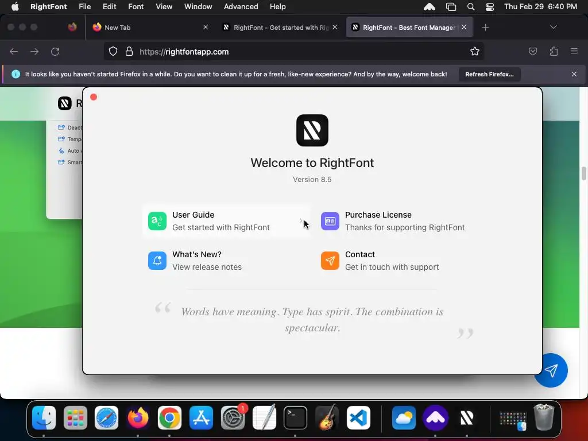Go forward in Firefox
Image resolution: width=588 pixels, height=441 pixels.
click(34, 51)
